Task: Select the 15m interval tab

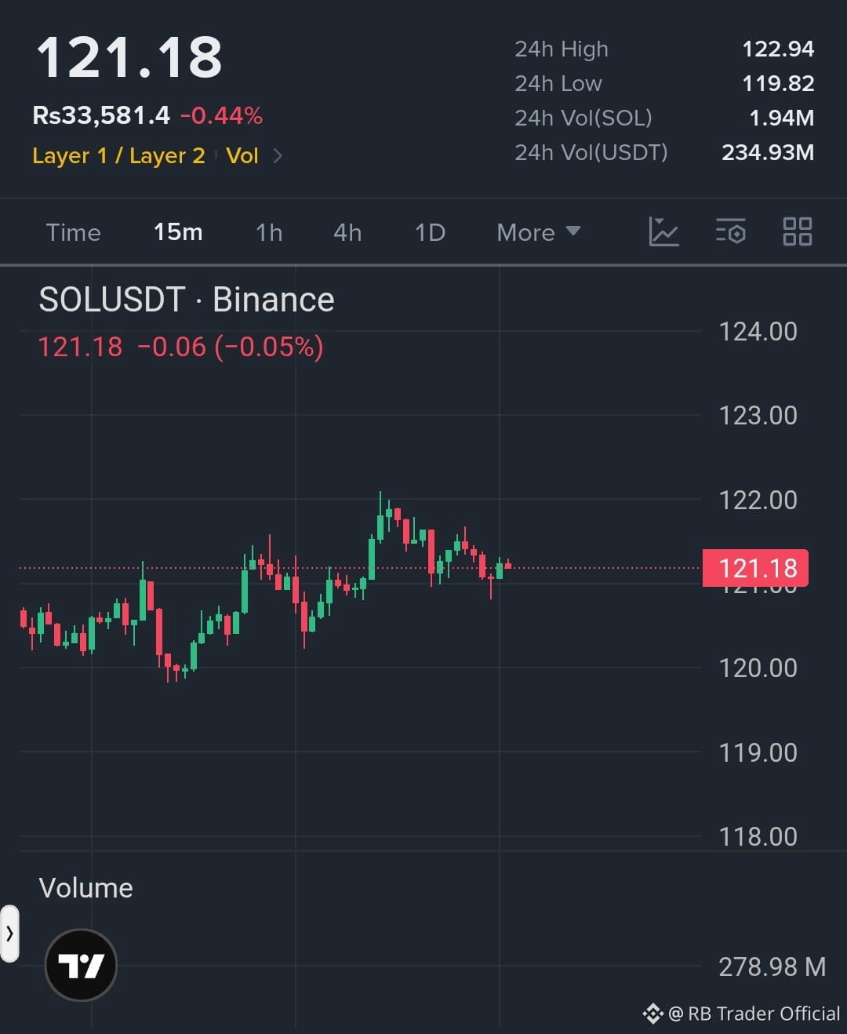Action: [x=178, y=232]
